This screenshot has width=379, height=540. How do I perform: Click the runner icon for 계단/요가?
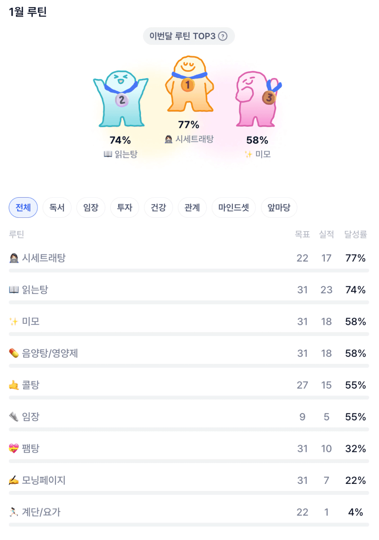tap(14, 512)
